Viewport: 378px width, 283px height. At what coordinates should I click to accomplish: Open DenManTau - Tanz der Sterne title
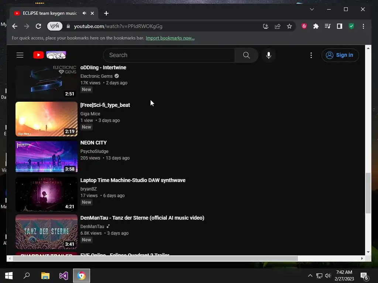[x=142, y=218]
